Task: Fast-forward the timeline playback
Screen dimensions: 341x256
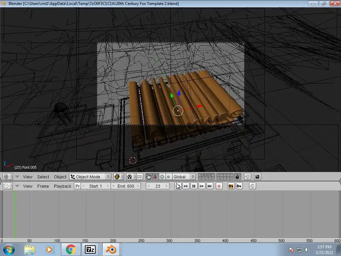Action: click(x=201, y=186)
